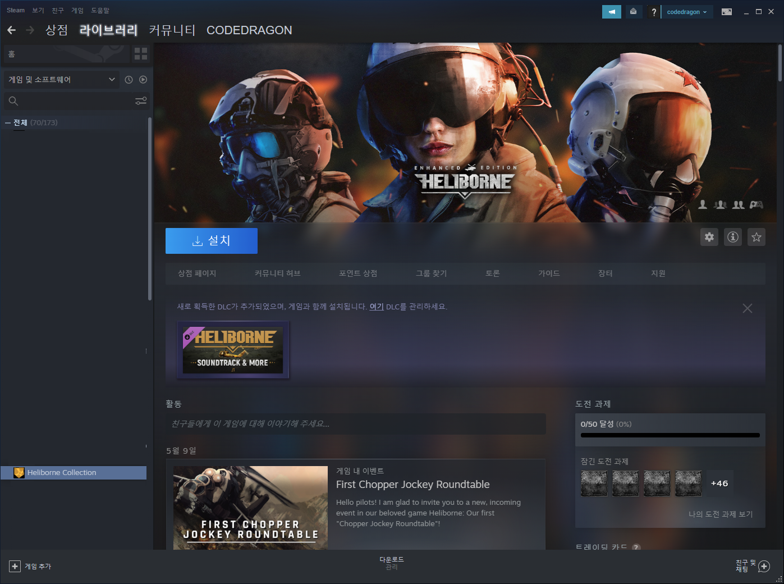
Task: Open First Chopper Jockey Roundtable event image
Action: (250, 508)
